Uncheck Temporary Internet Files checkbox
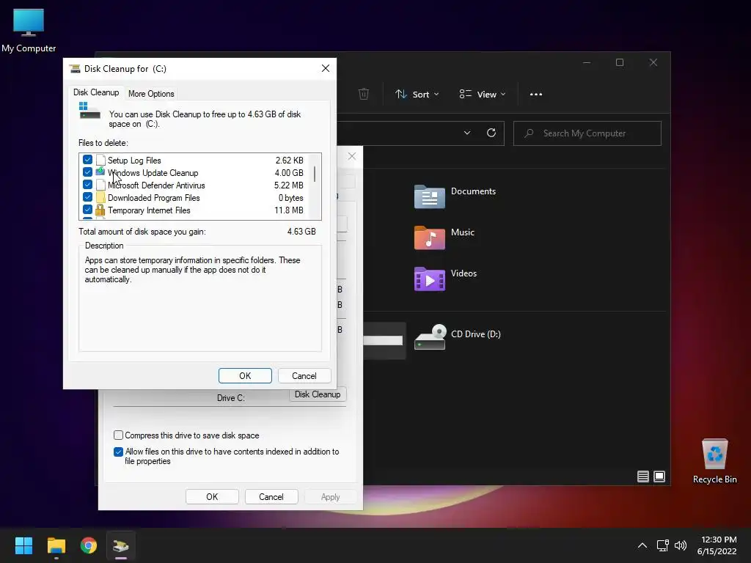The image size is (751, 563). point(87,210)
